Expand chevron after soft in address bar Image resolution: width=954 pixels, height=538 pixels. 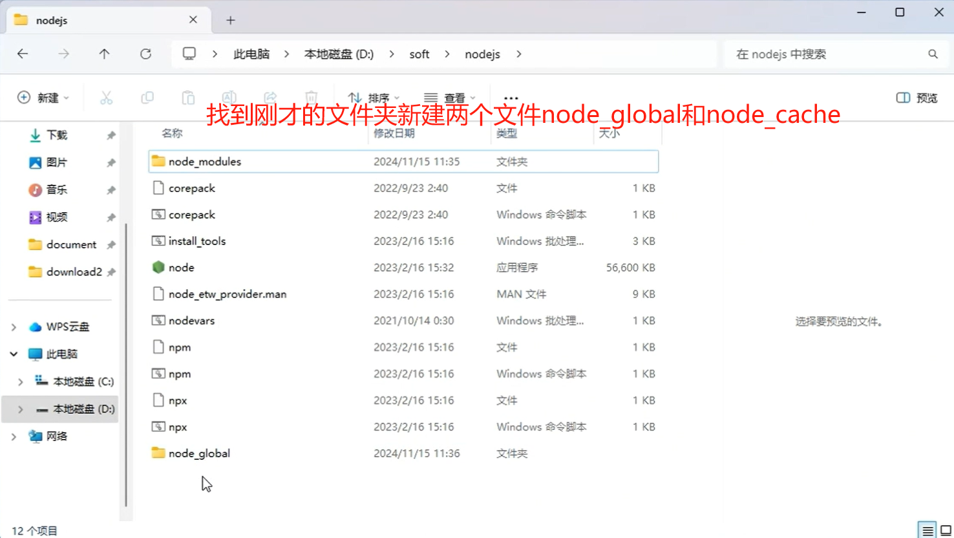tap(447, 54)
